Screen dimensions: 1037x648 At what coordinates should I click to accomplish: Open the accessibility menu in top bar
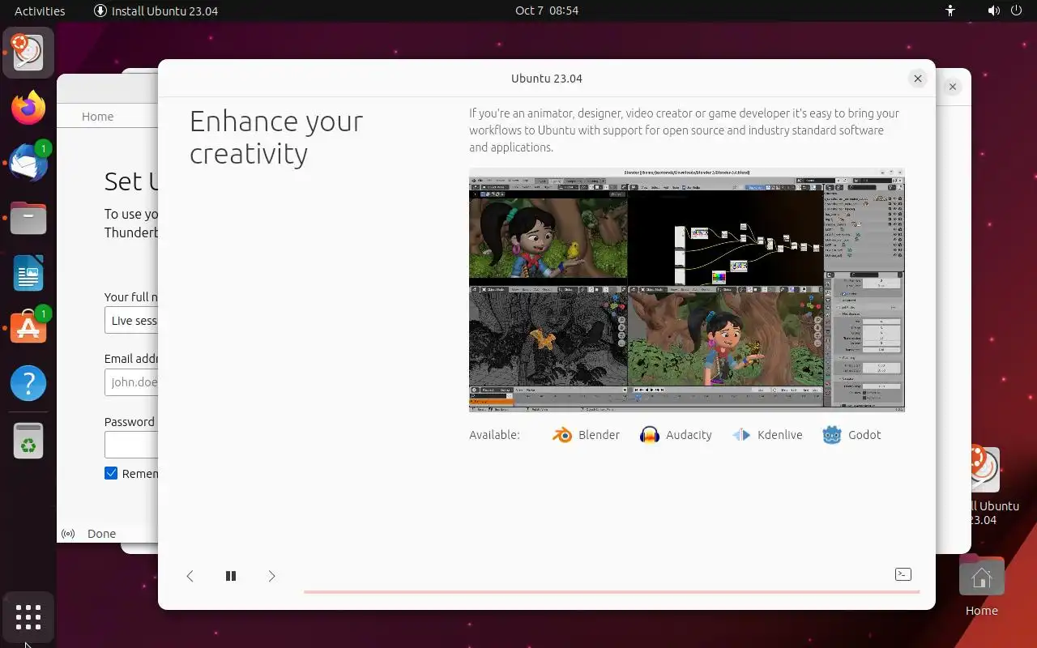[951, 11]
